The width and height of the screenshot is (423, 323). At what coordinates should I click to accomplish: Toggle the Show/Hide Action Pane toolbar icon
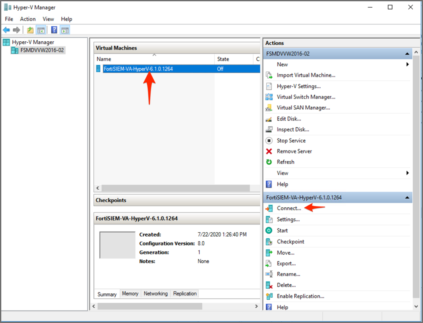(x=65, y=30)
